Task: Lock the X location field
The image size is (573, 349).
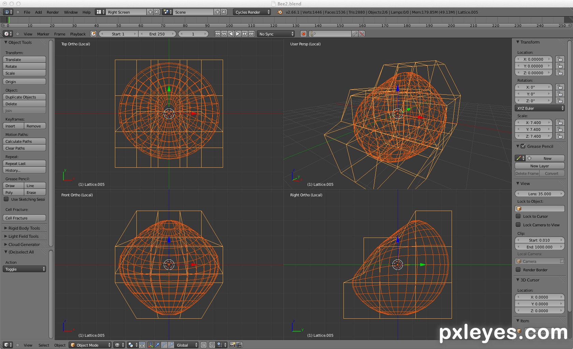Action: [560, 59]
